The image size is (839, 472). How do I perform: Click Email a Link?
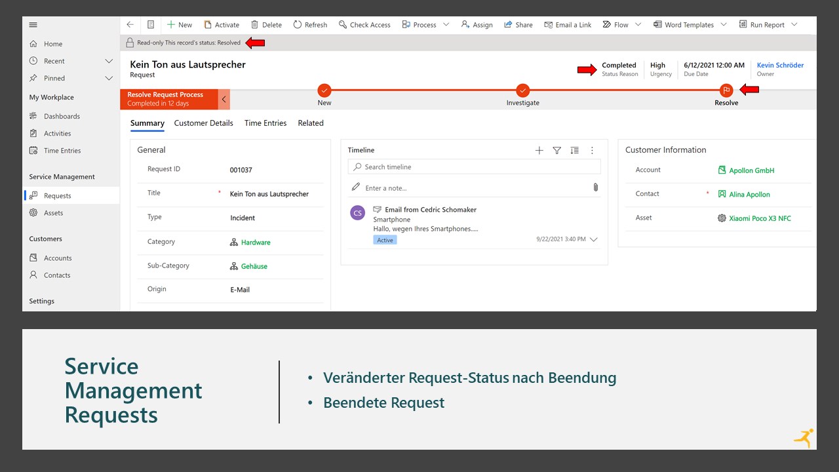[x=568, y=25]
